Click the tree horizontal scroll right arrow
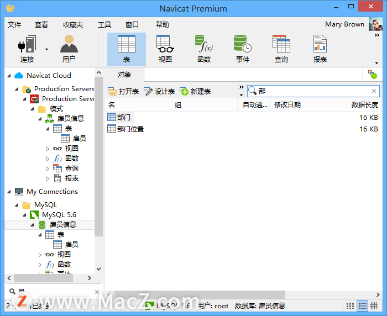This screenshot has width=387, height=316. coord(90,278)
